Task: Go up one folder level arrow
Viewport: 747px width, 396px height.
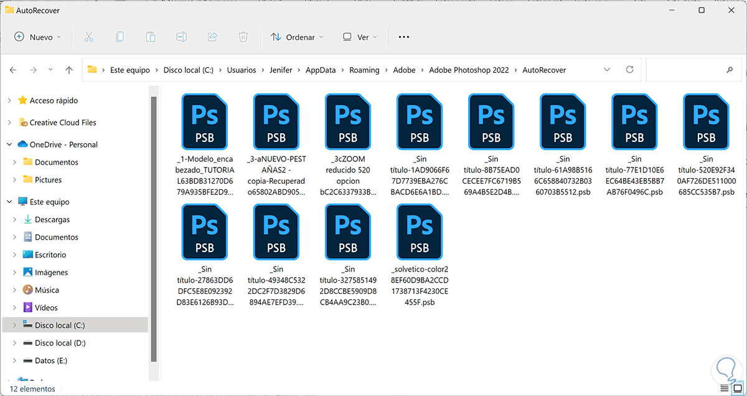Action: [69, 70]
